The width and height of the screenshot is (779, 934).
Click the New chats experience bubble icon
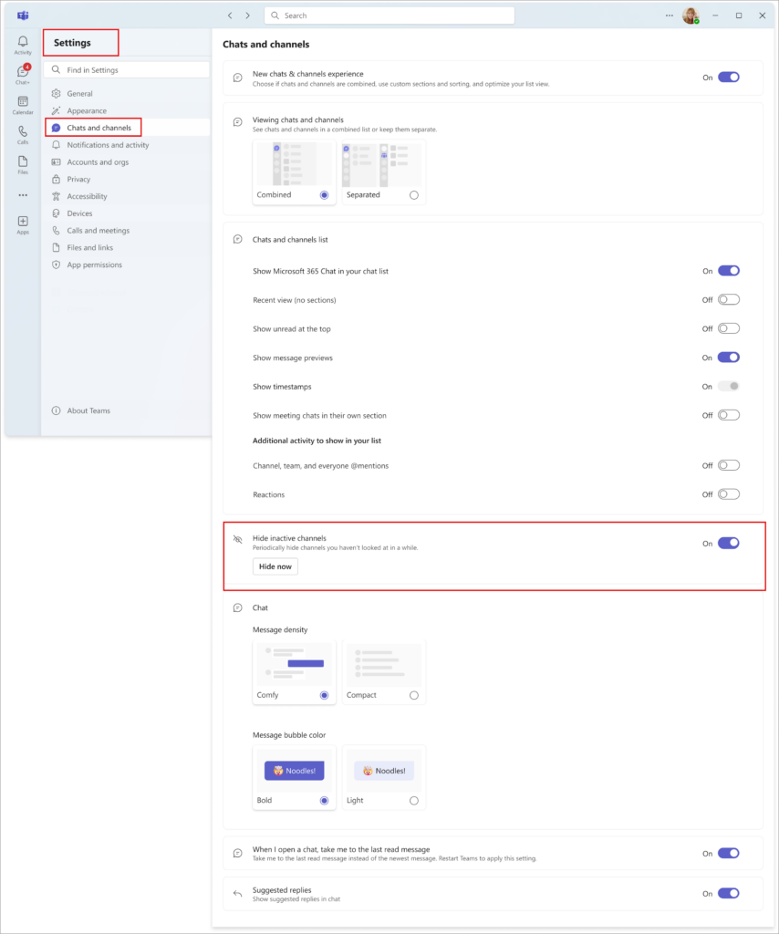pos(238,78)
